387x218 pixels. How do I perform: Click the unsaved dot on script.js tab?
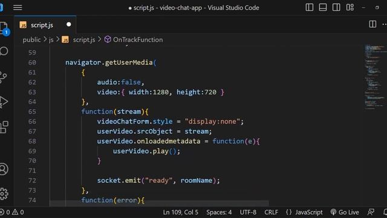68,24
